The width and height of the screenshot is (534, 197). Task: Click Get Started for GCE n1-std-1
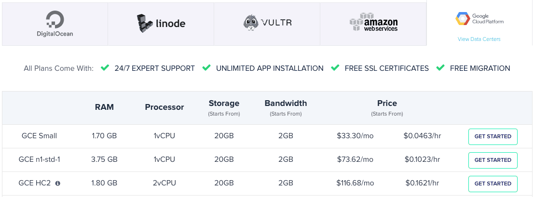493,160
